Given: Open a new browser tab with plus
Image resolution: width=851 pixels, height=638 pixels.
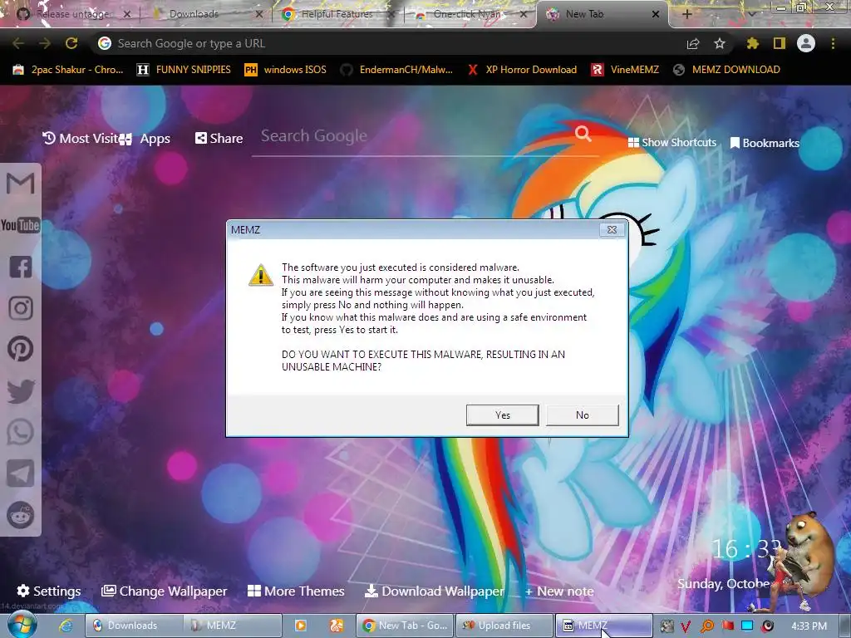Looking at the screenshot, I should (686, 14).
